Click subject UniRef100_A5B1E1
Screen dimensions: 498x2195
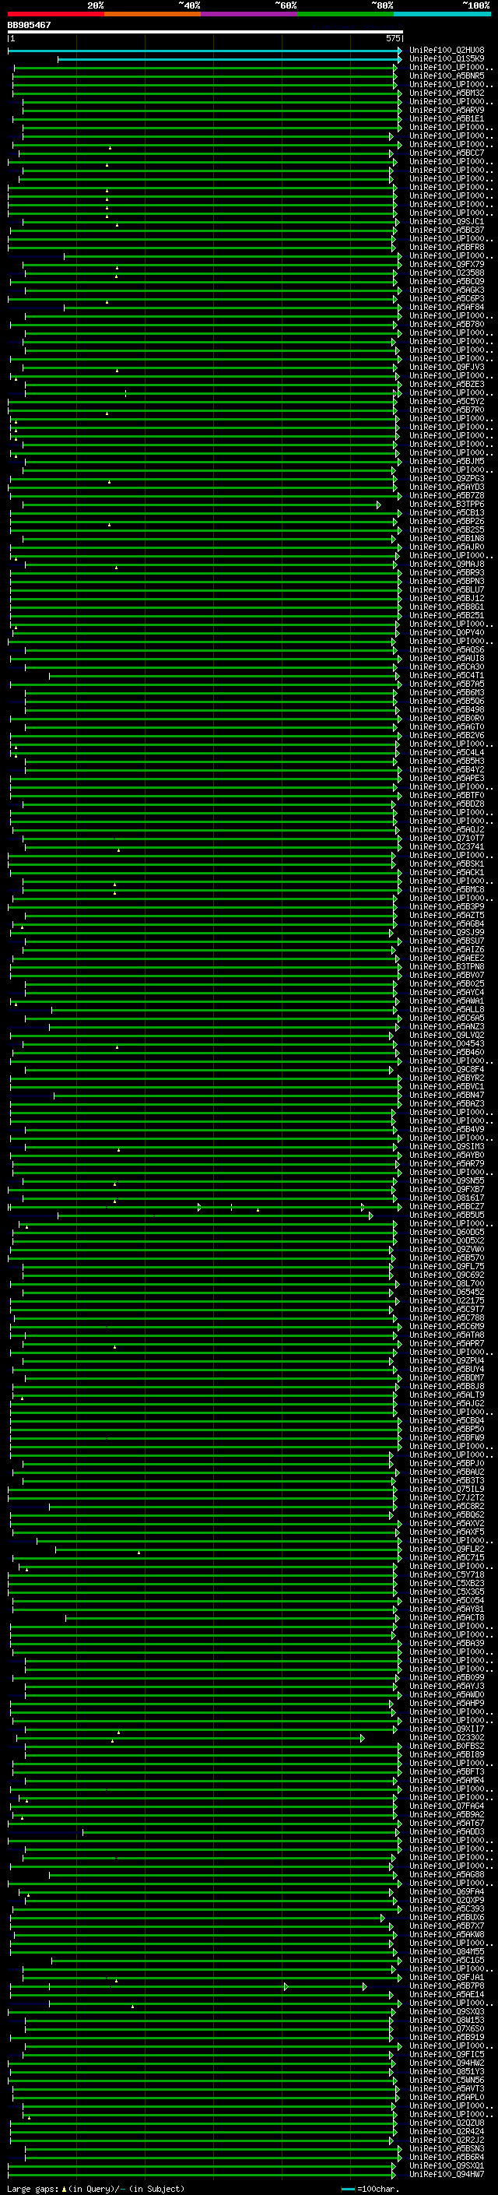(447, 118)
